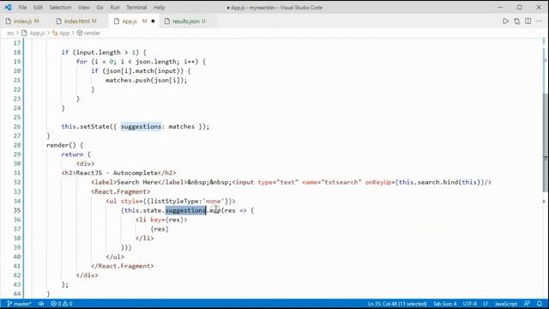
Task: Click the vertical editor scrollbar
Action: (546, 142)
